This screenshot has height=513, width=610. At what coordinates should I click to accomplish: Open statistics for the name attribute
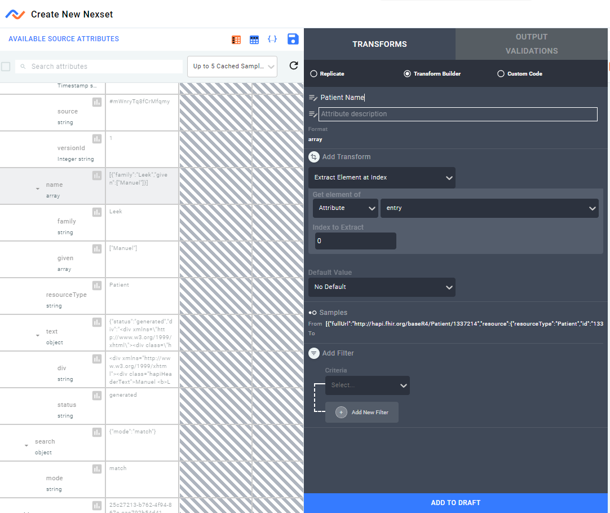click(x=97, y=176)
